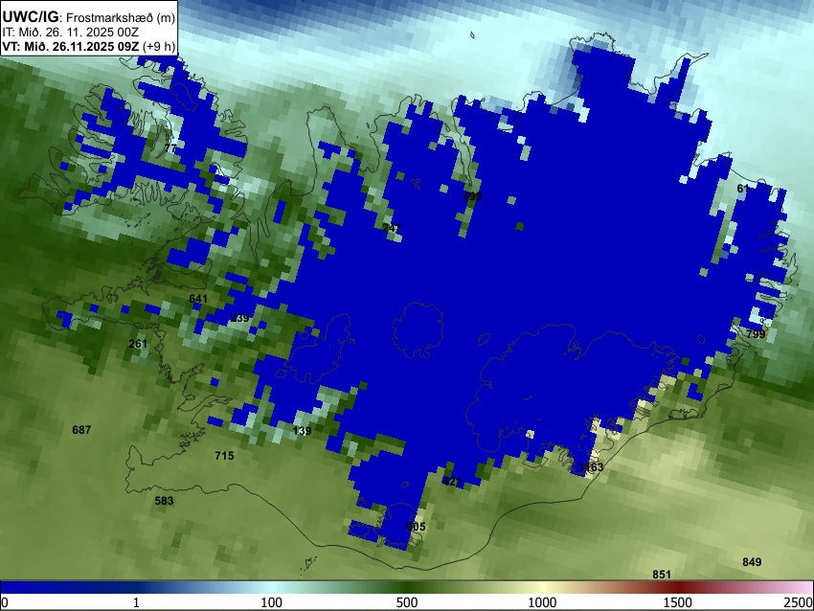Click map value label 799
Screen dimensions: 814x611
click(x=756, y=334)
